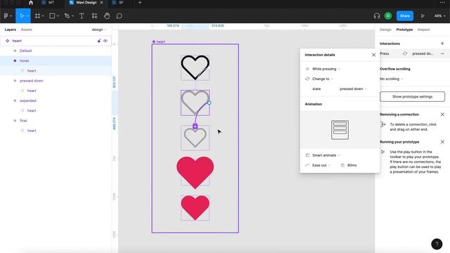The image size is (450, 253).
Task: Switch to the Assets tab
Action: point(27,30)
